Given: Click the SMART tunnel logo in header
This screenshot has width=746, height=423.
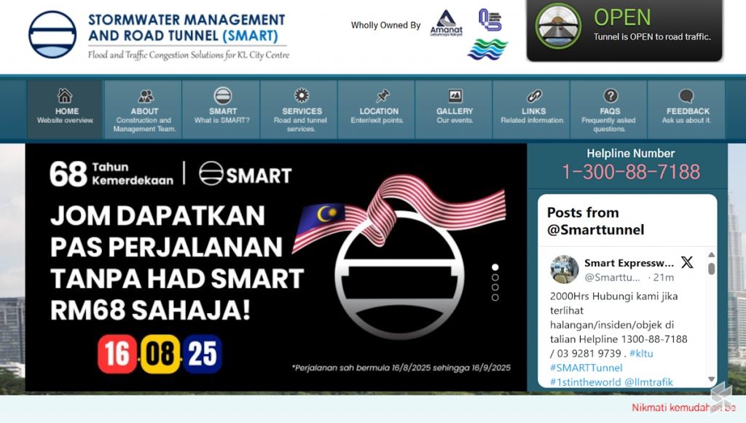Looking at the screenshot, I should pos(52,34).
